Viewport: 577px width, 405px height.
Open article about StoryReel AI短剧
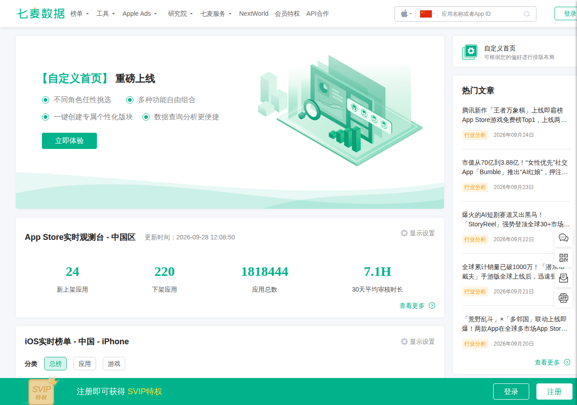(515, 220)
